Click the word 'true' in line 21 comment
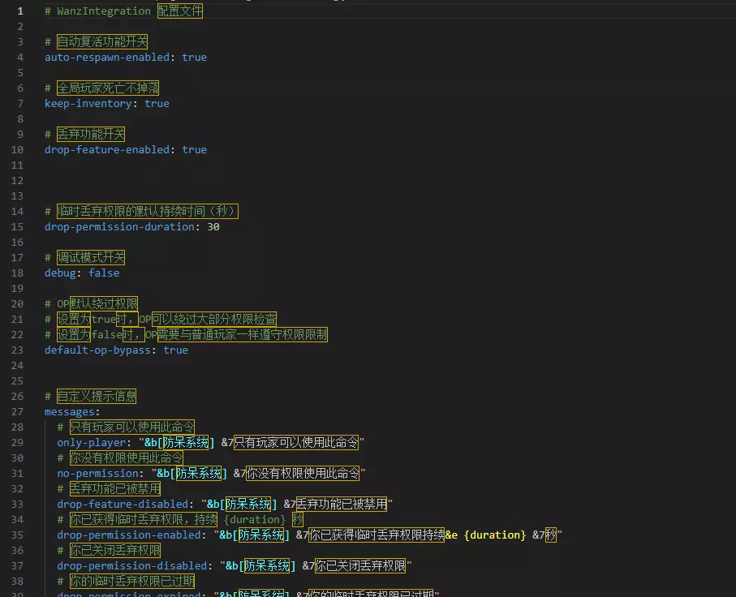736x597 pixels. (x=103, y=319)
